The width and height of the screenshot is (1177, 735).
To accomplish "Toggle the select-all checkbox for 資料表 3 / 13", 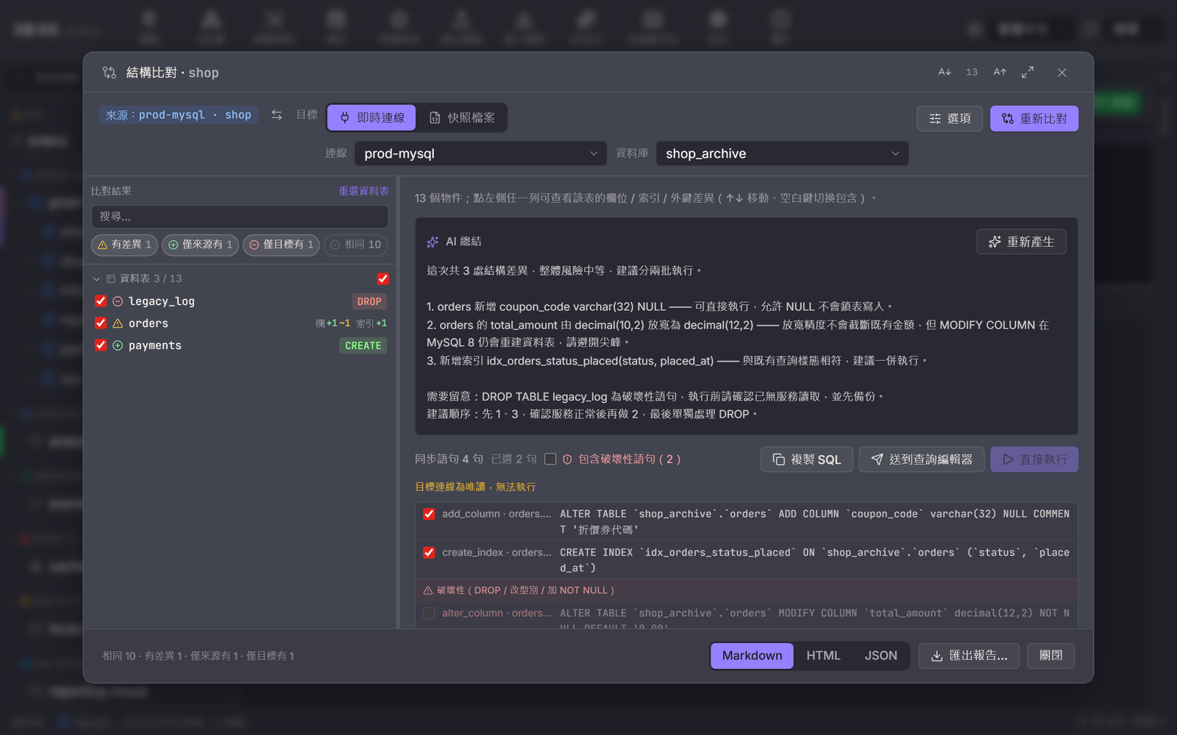I will 383,279.
